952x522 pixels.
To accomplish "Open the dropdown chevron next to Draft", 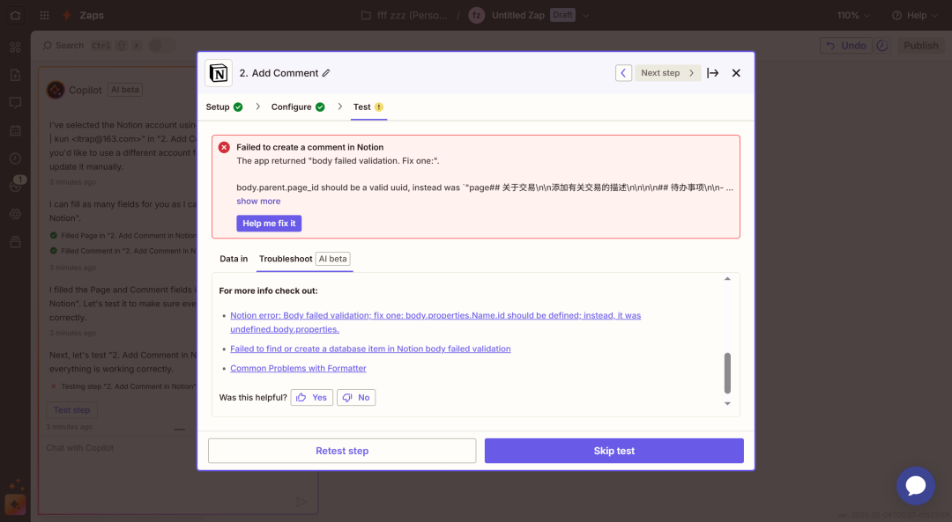I will click(586, 15).
